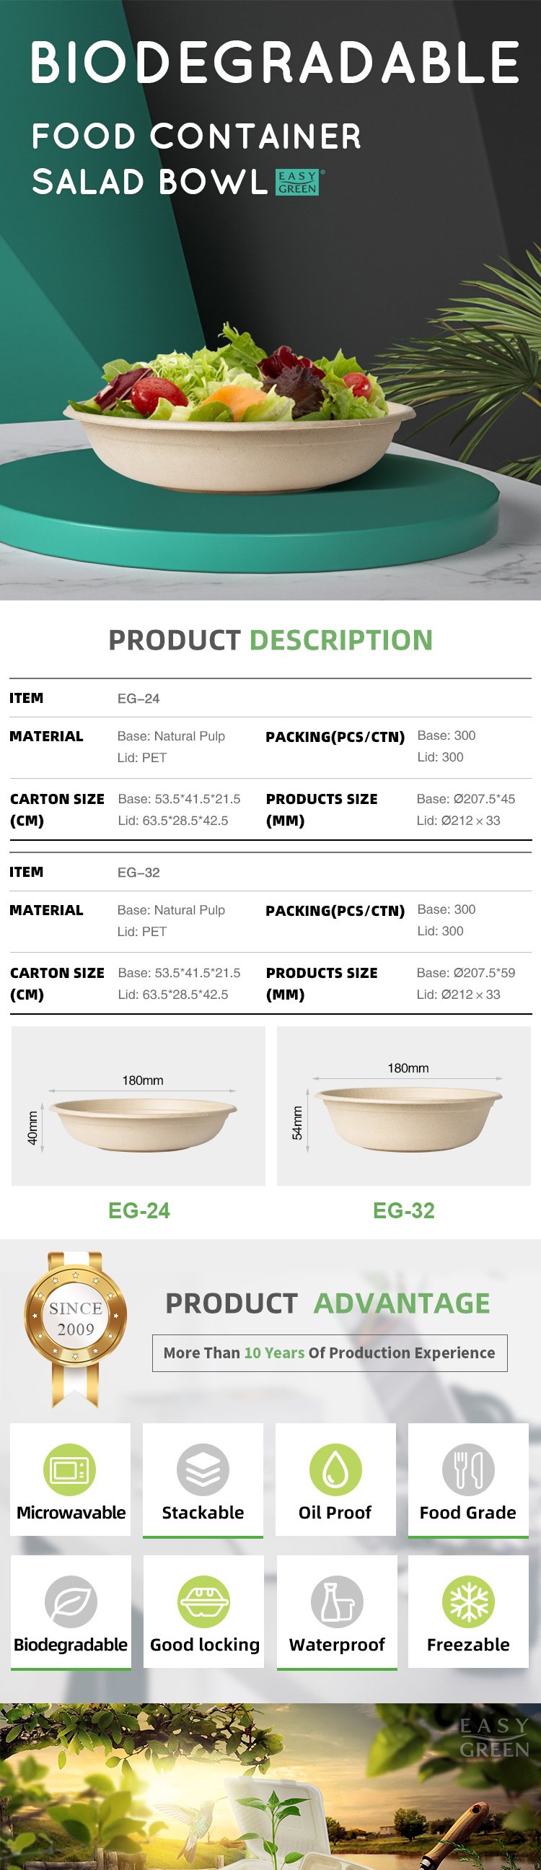Click the Microwavable oven icon
Image resolution: width=541 pixels, height=1870 pixels.
pyautogui.click(x=70, y=1469)
